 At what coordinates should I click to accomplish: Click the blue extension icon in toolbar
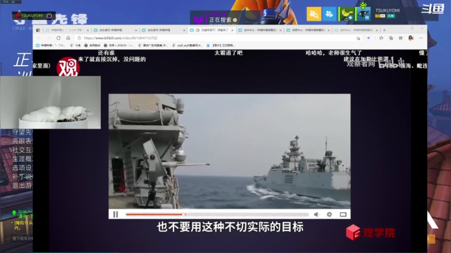[x=368, y=38]
